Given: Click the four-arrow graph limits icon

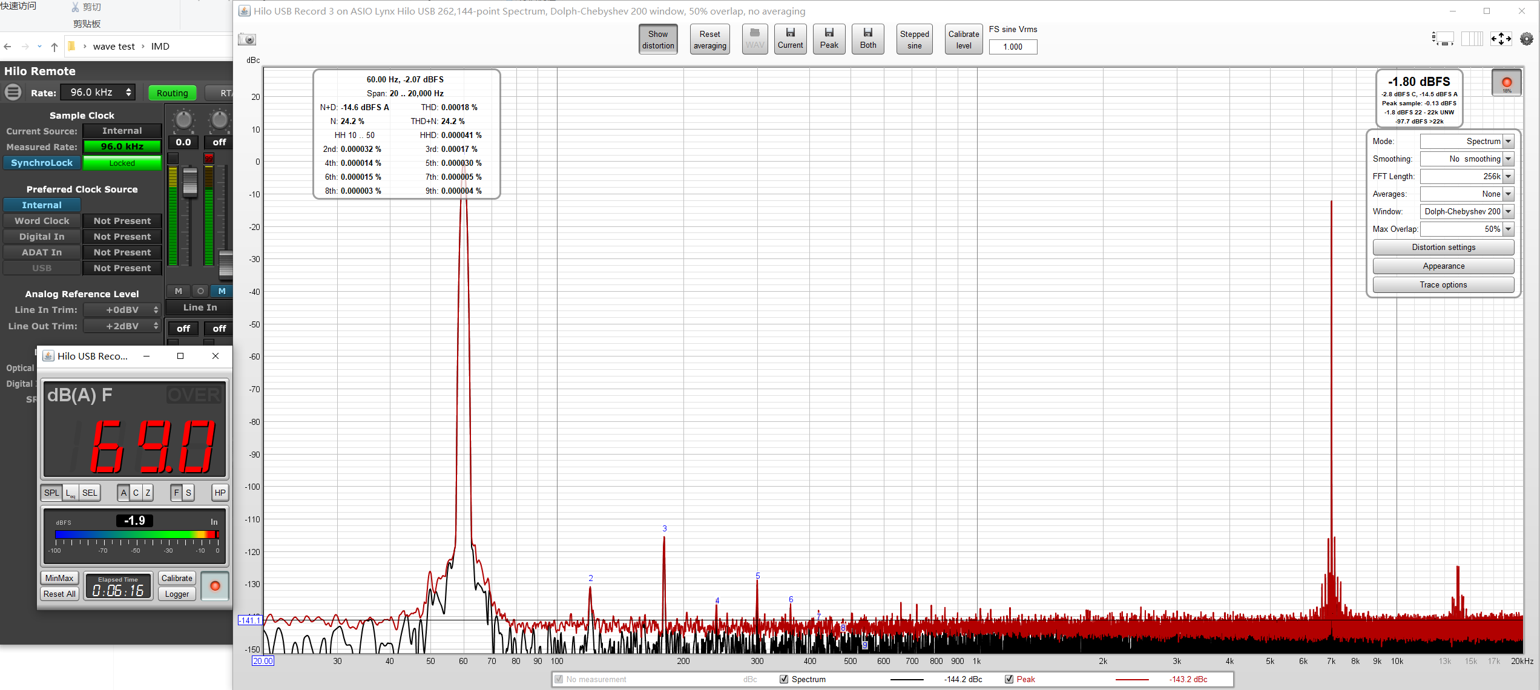Looking at the screenshot, I should [1501, 39].
